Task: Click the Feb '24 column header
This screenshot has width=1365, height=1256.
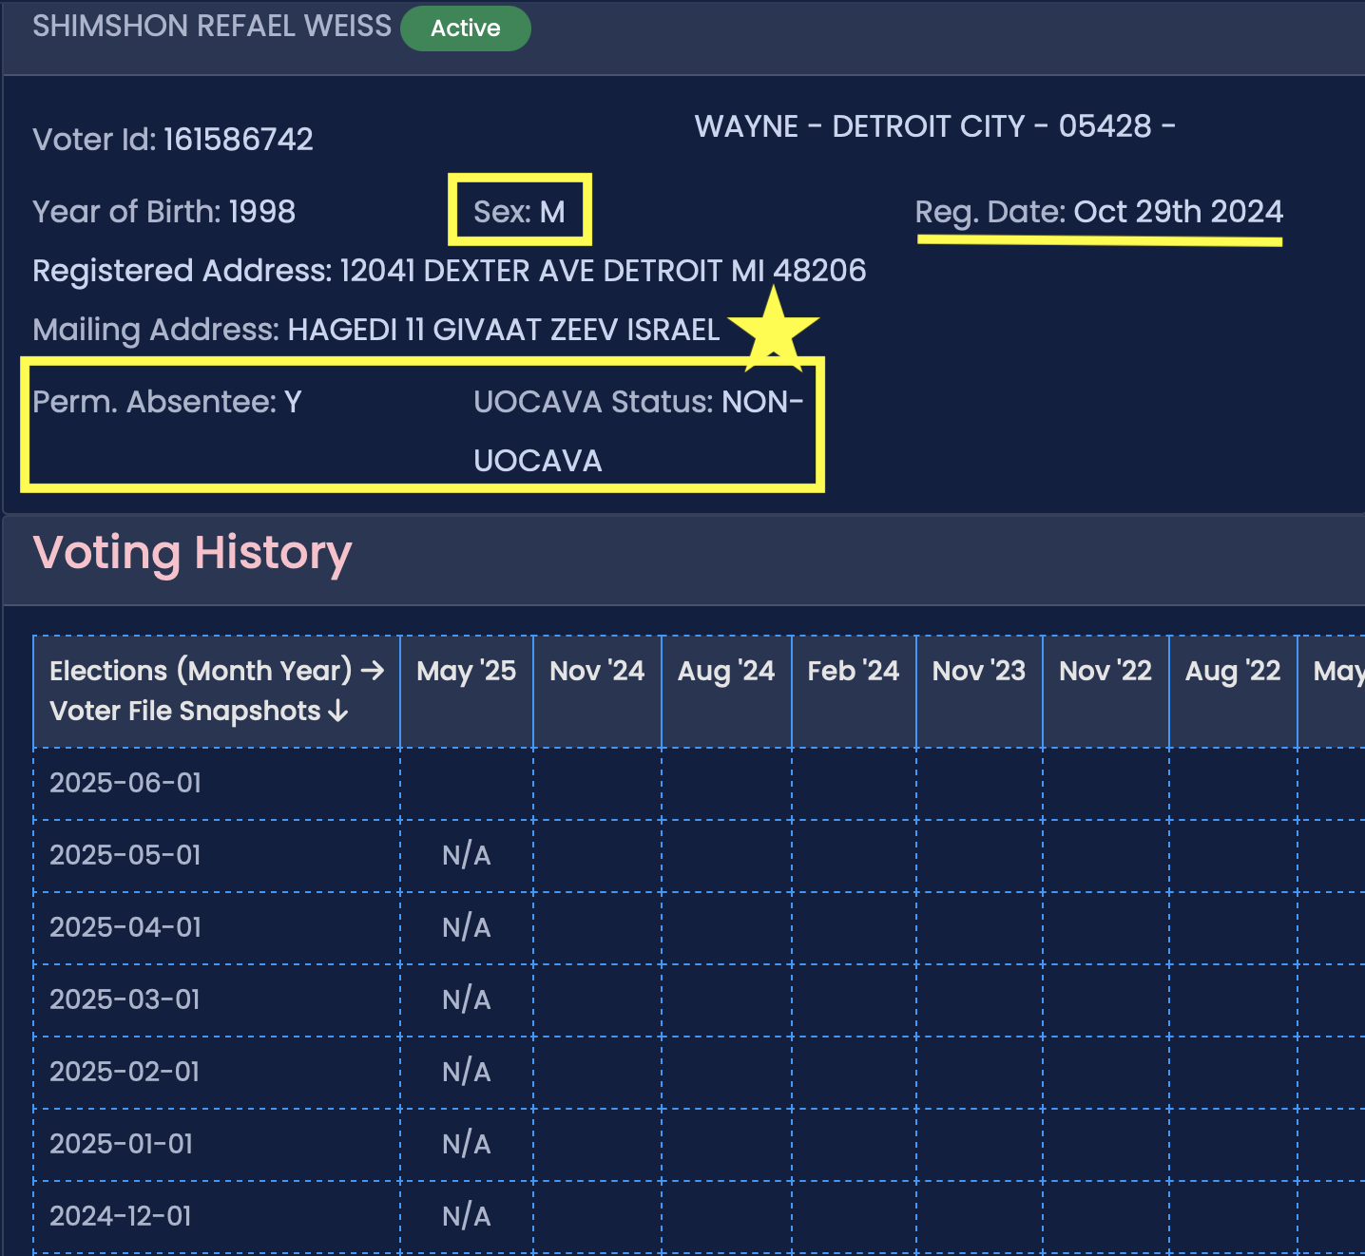Action: [x=854, y=692]
